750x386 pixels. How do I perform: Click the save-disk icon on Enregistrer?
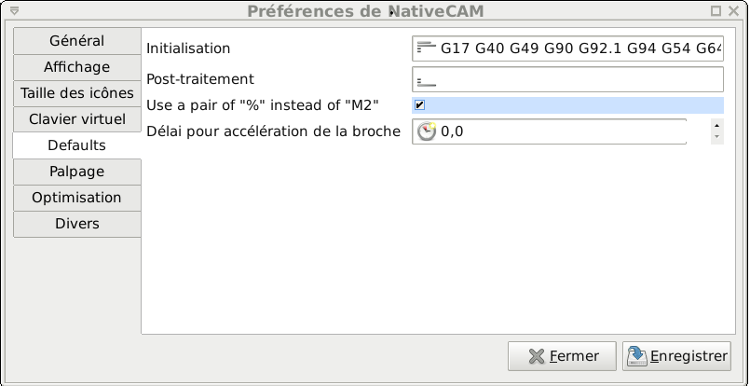point(637,356)
